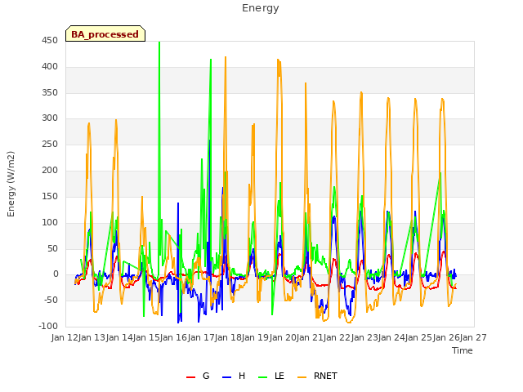Click the Jan 25 x-axis label
This screenshot has width=523, height=392.
(419, 337)
